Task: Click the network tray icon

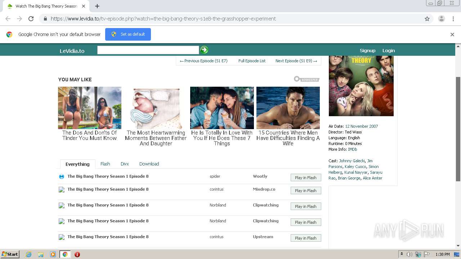Action: tap(418, 254)
